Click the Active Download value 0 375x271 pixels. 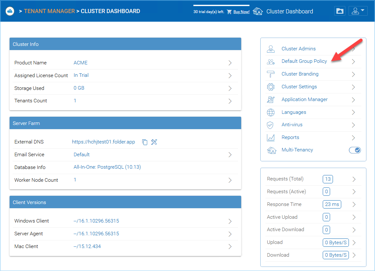pyautogui.click(x=326, y=230)
